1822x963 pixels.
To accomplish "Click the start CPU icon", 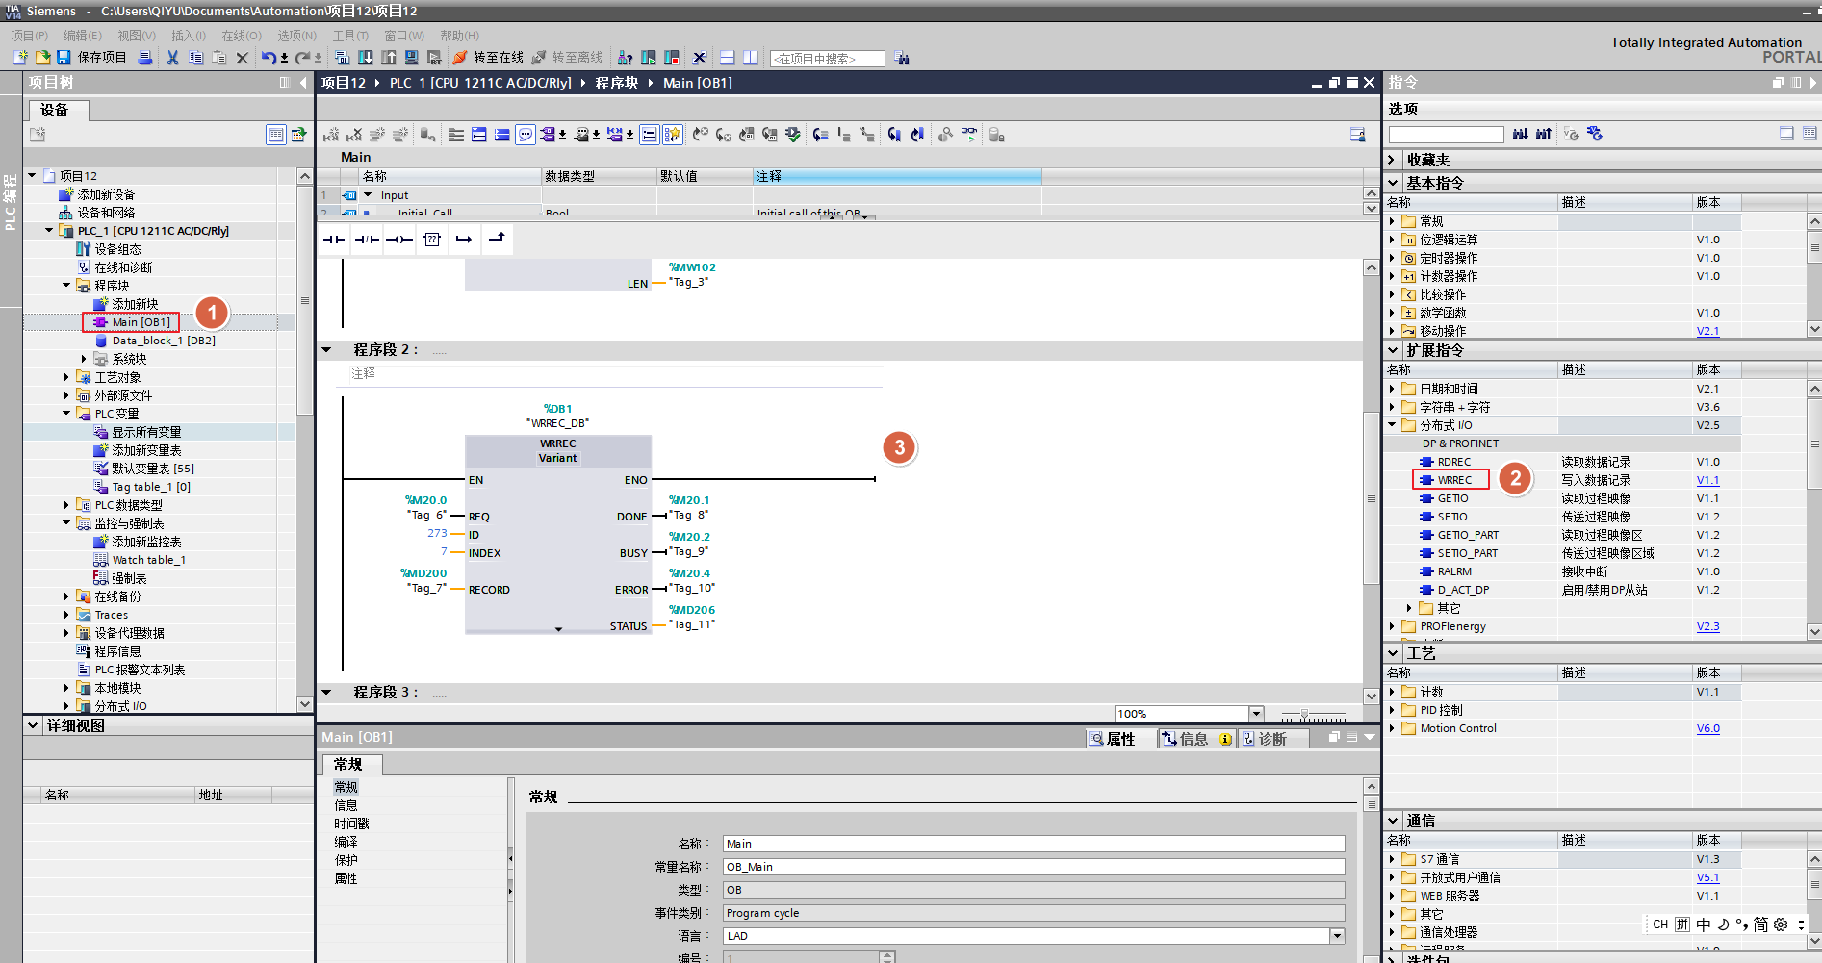I will tap(648, 58).
